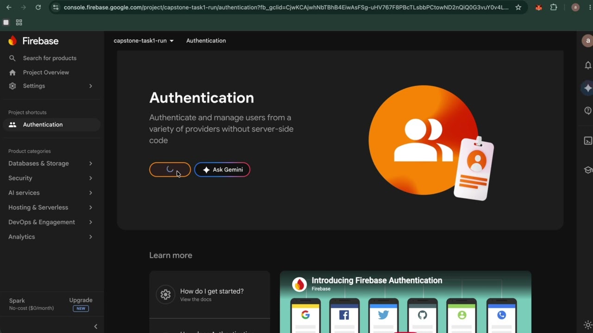Viewport: 593px width, 333px height.
Task: Click the user account avatar in Firebase header
Action: click(587, 41)
